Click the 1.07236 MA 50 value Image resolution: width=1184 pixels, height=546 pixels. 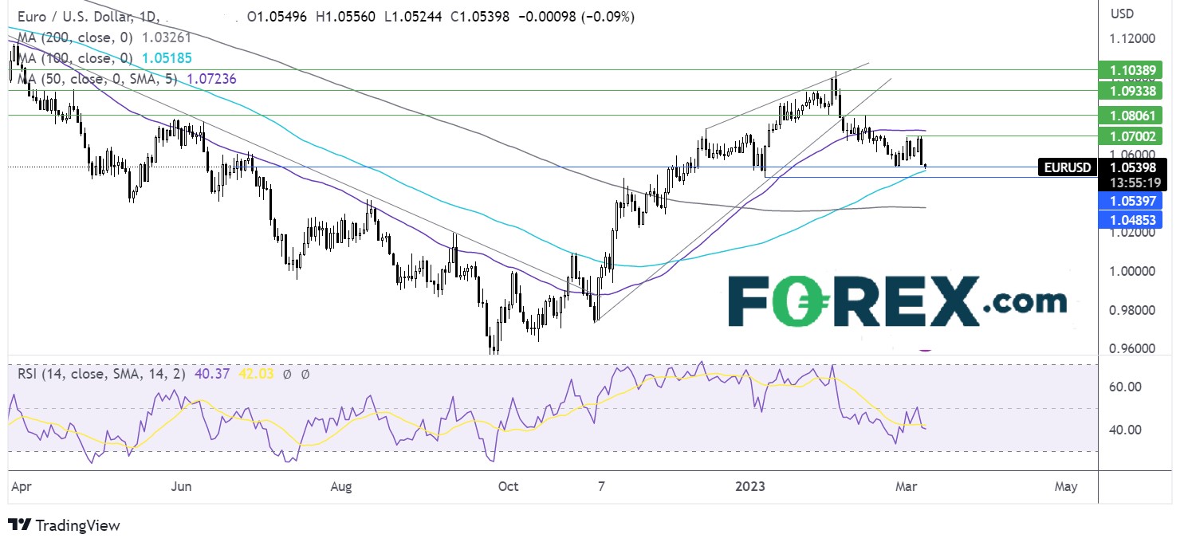[211, 78]
